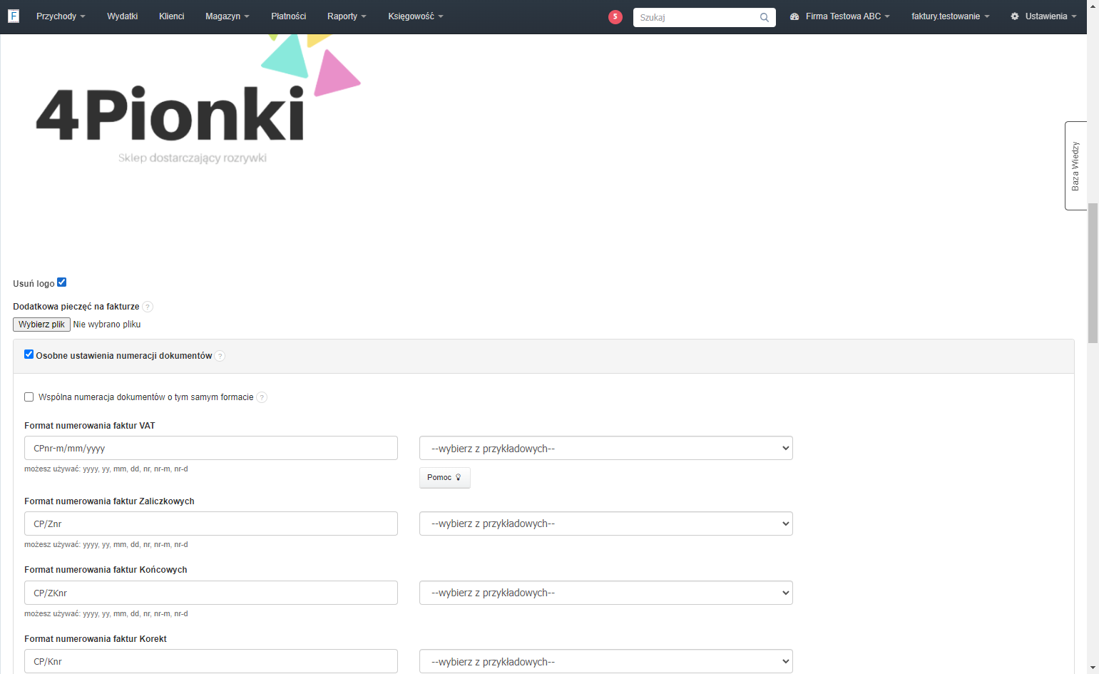Viewport: 1099px width, 674px height.
Task: Go to Klienci in the navbar
Action: tap(171, 16)
